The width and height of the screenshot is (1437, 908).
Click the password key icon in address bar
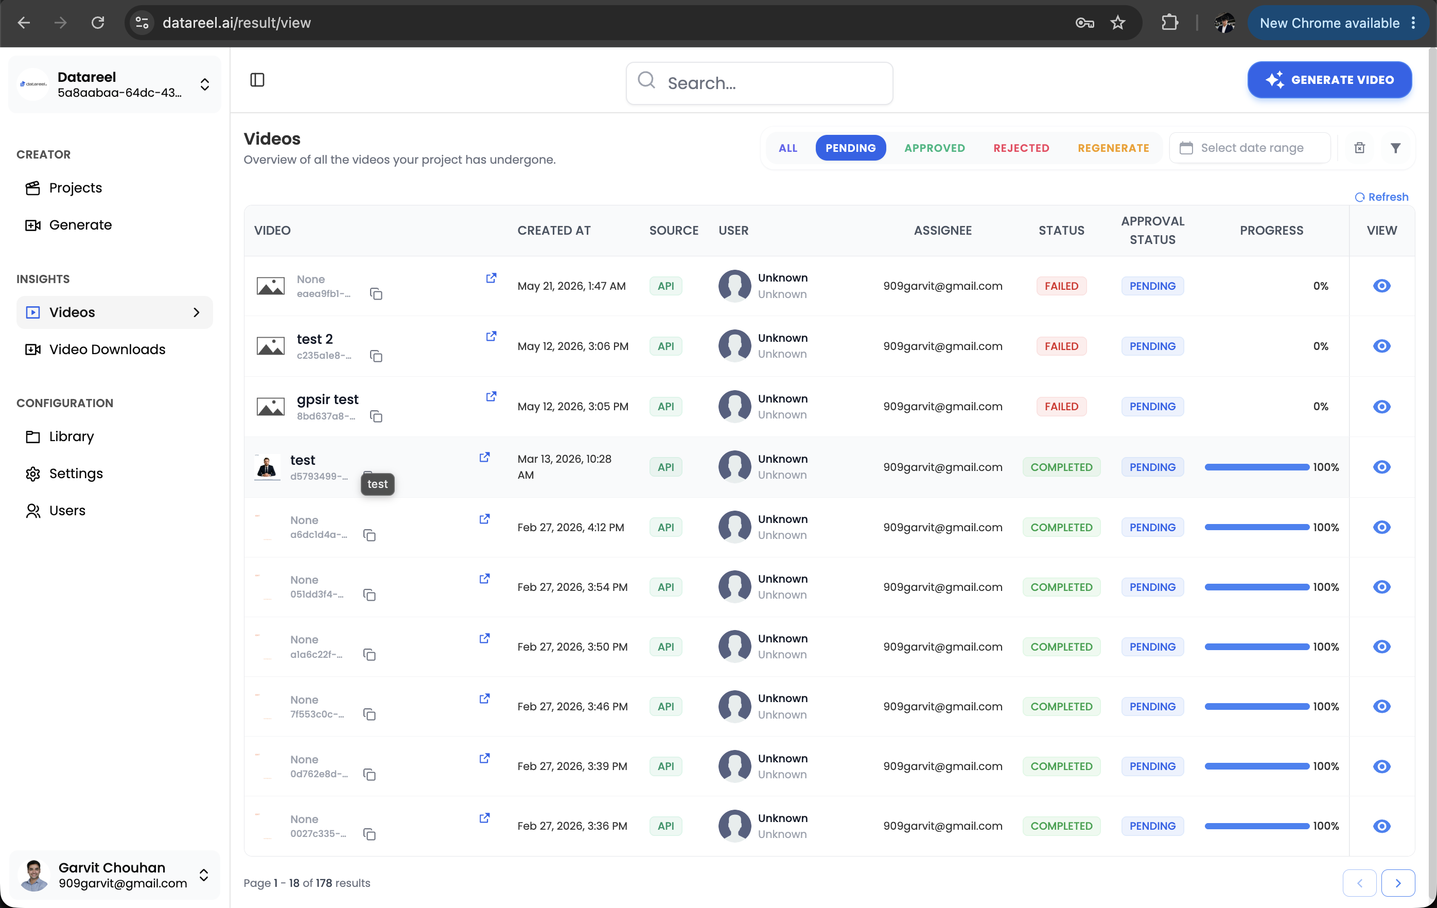(1084, 23)
